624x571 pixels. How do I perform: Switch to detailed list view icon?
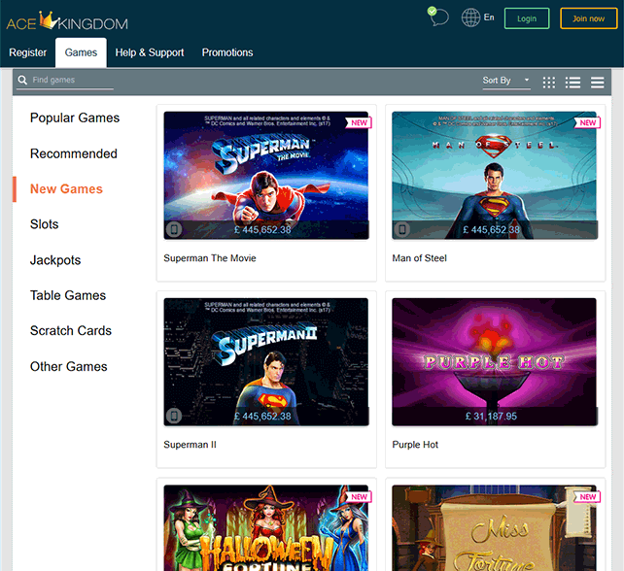(572, 83)
